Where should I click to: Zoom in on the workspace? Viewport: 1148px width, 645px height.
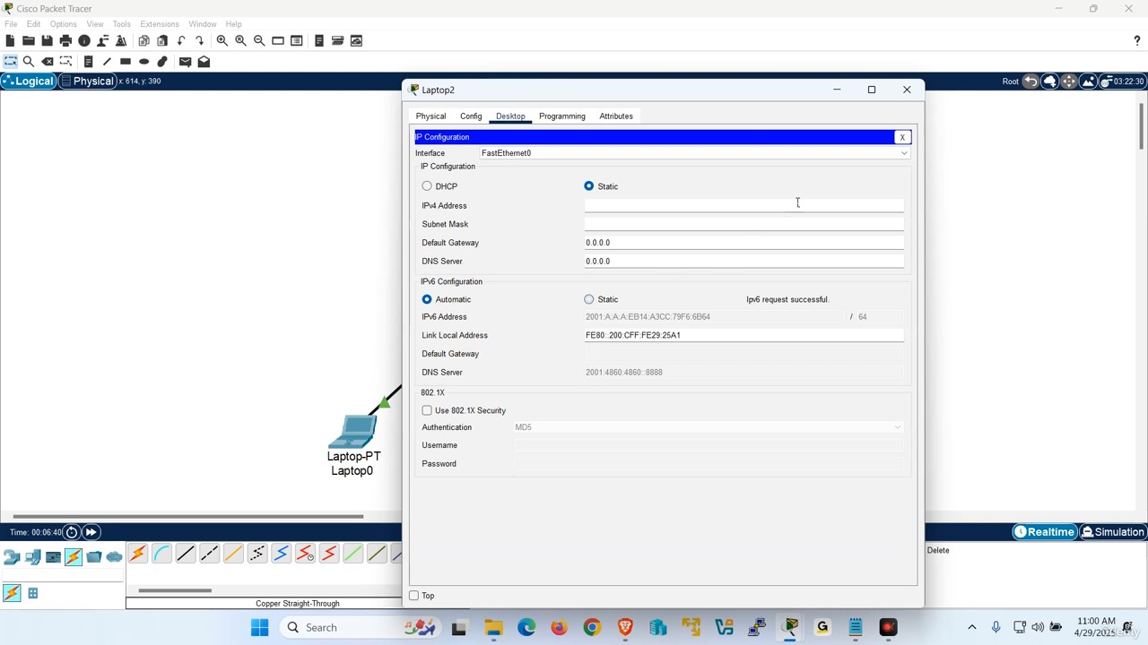(222, 40)
